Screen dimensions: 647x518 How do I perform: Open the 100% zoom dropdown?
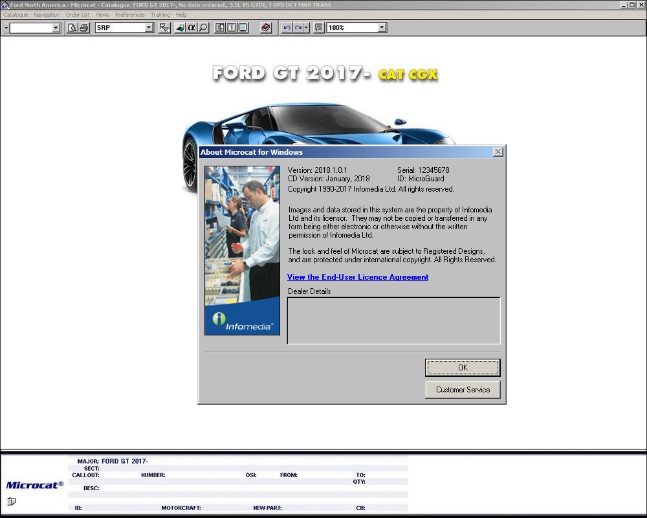[x=382, y=28]
